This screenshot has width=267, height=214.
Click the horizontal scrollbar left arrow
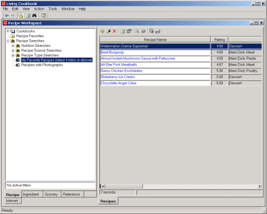point(103,186)
